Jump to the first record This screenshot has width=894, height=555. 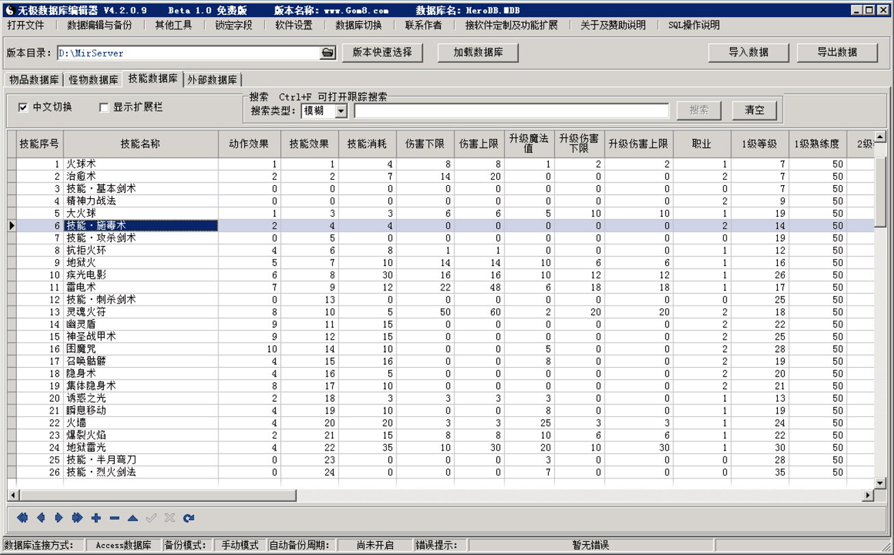(23, 518)
